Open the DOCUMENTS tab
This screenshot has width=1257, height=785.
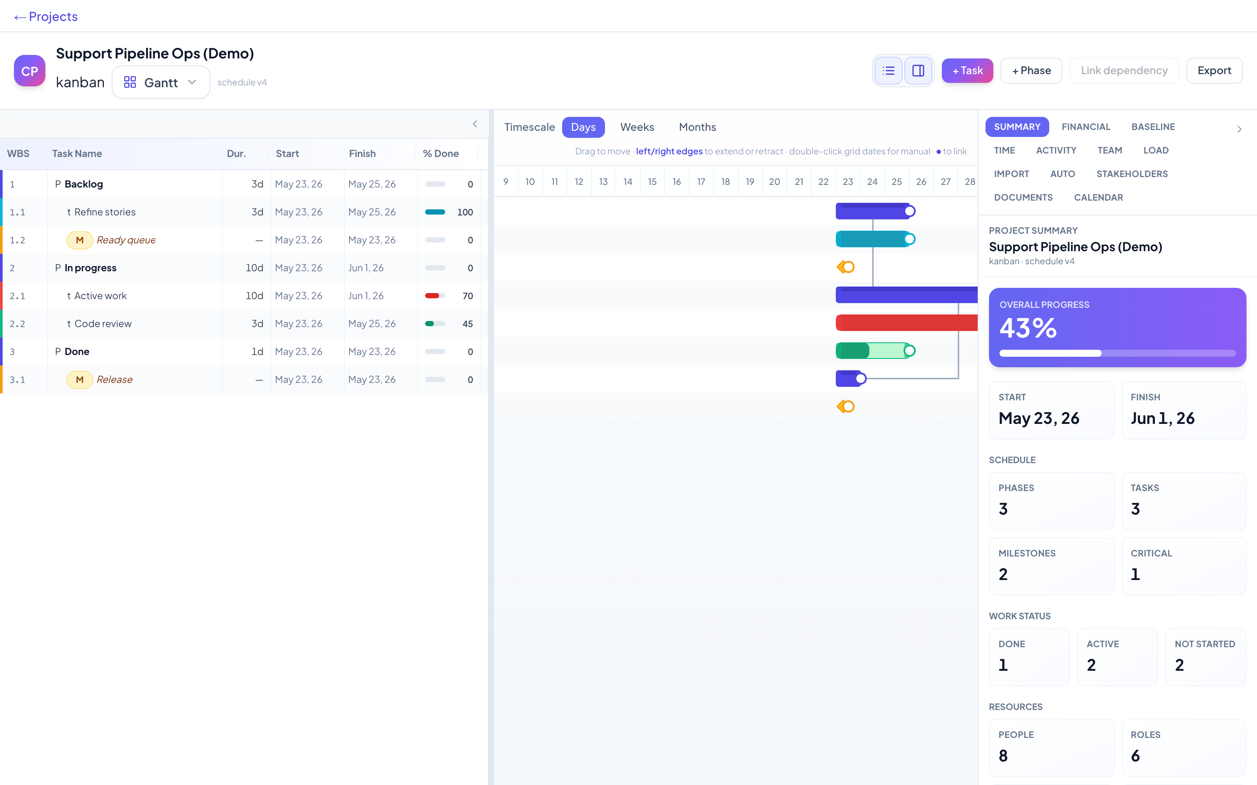(x=1023, y=197)
